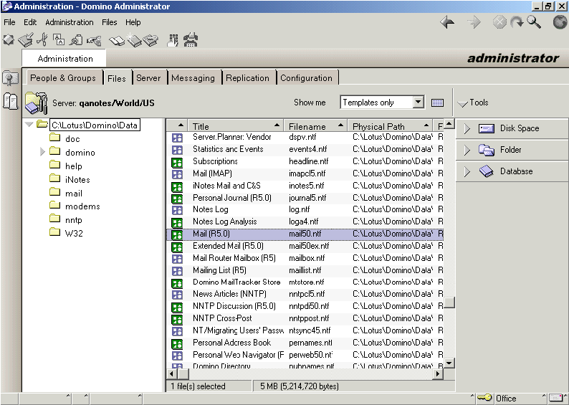Click the yellow key icon in the status bar
Image resolution: width=569 pixels, height=405 pixels.
[484, 398]
